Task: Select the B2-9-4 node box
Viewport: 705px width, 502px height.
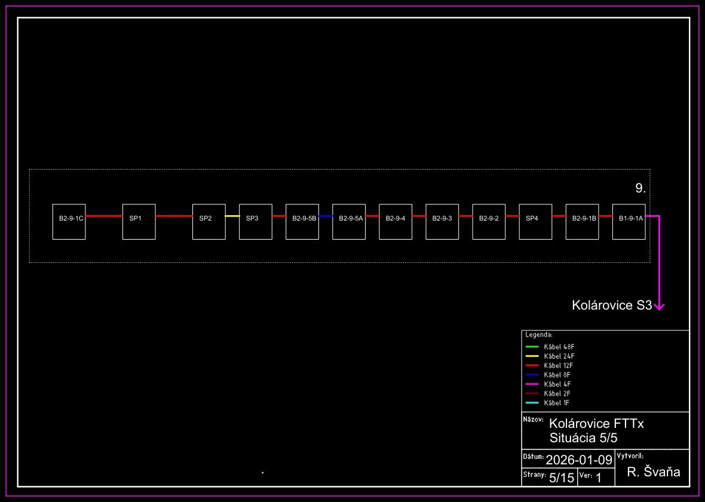Action: coord(395,222)
